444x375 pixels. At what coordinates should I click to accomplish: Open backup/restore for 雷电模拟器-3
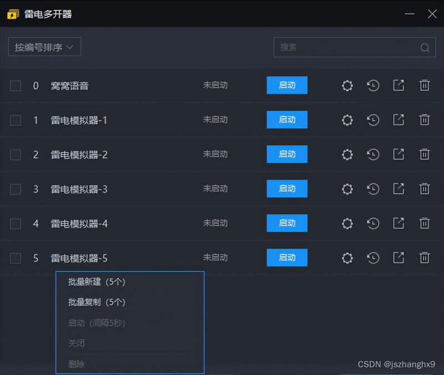(x=373, y=189)
